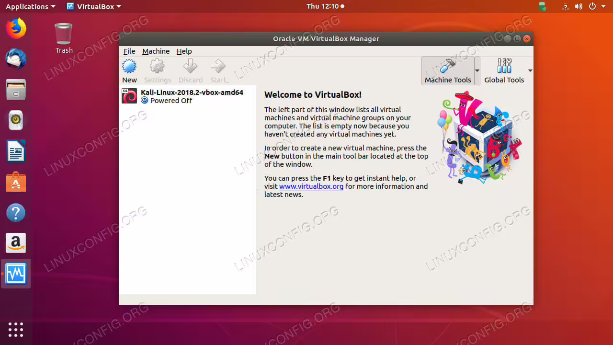Viewport: 613px width, 345px height.
Task: Expand Global Tools dropdown arrow
Action: point(530,71)
